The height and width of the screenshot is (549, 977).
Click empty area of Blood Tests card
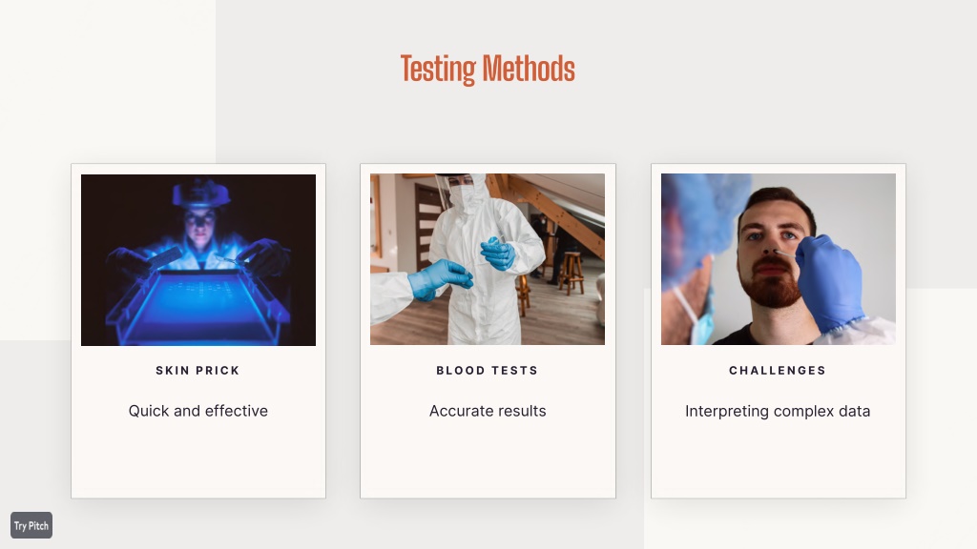click(488, 460)
